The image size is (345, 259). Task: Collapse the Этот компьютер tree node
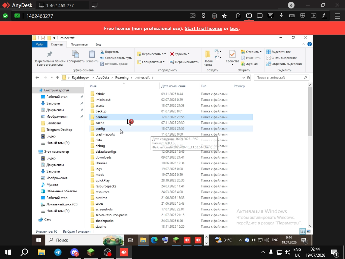tap(36, 151)
